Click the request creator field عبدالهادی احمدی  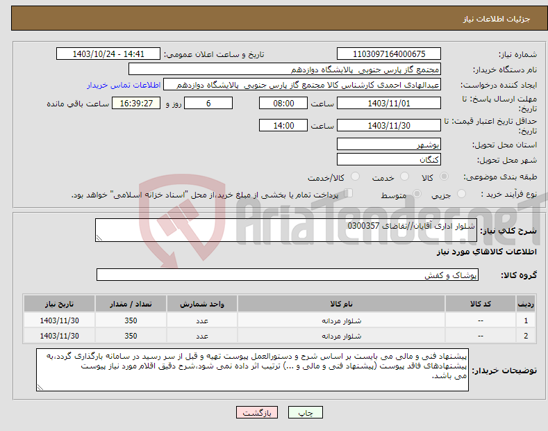(x=302, y=85)
